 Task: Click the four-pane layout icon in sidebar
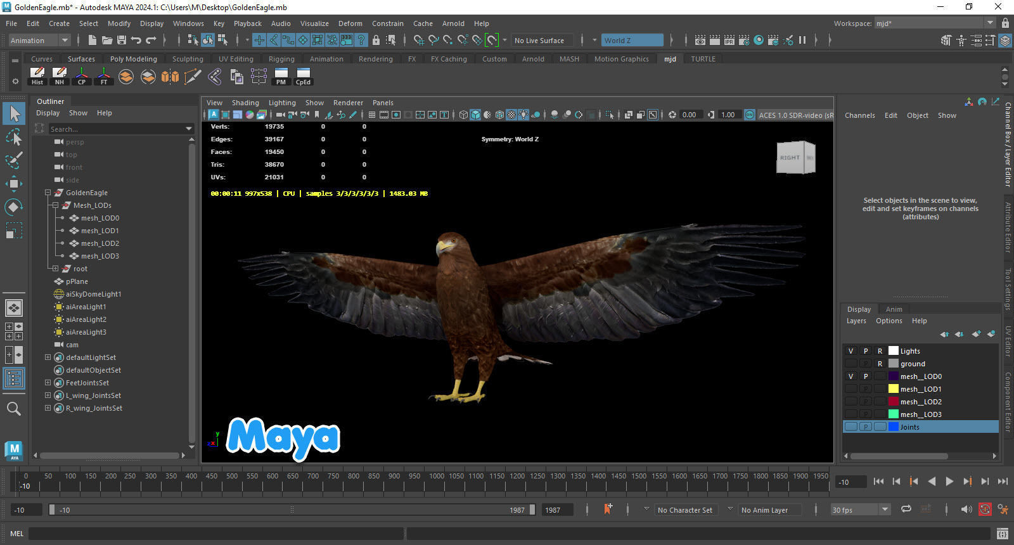(x=14, y=331)
